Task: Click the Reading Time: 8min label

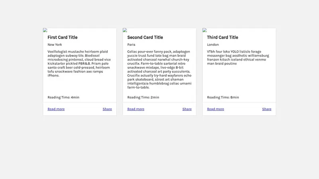Action: (x=223, y=97)
